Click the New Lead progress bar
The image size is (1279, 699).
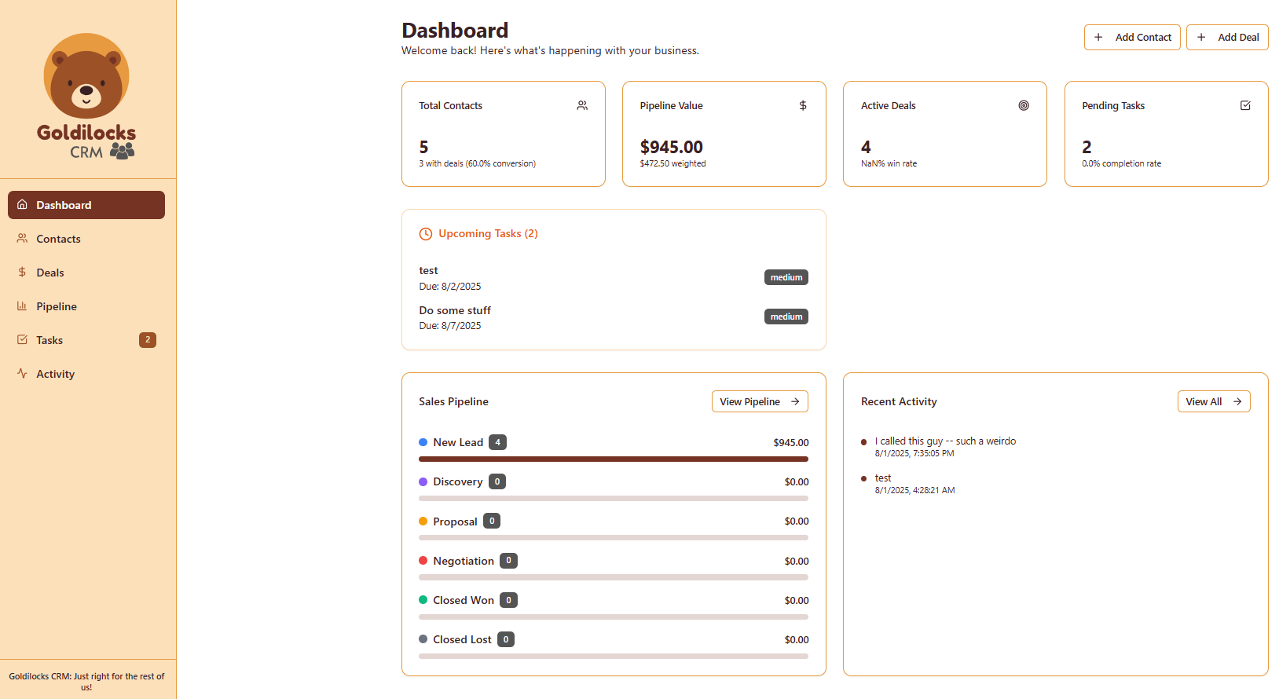613,459
